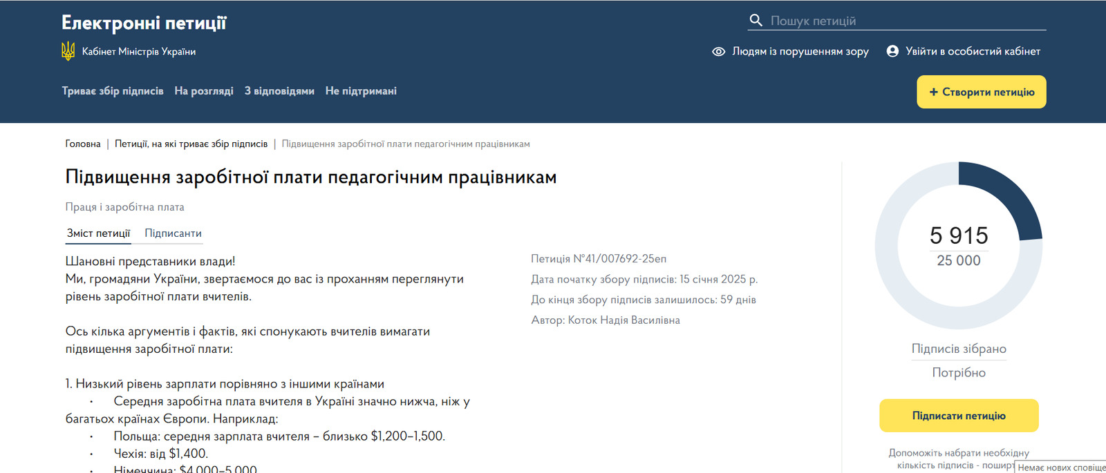
Task: Open Увійти в особистий кабінет login
Action: pos(973,52)
